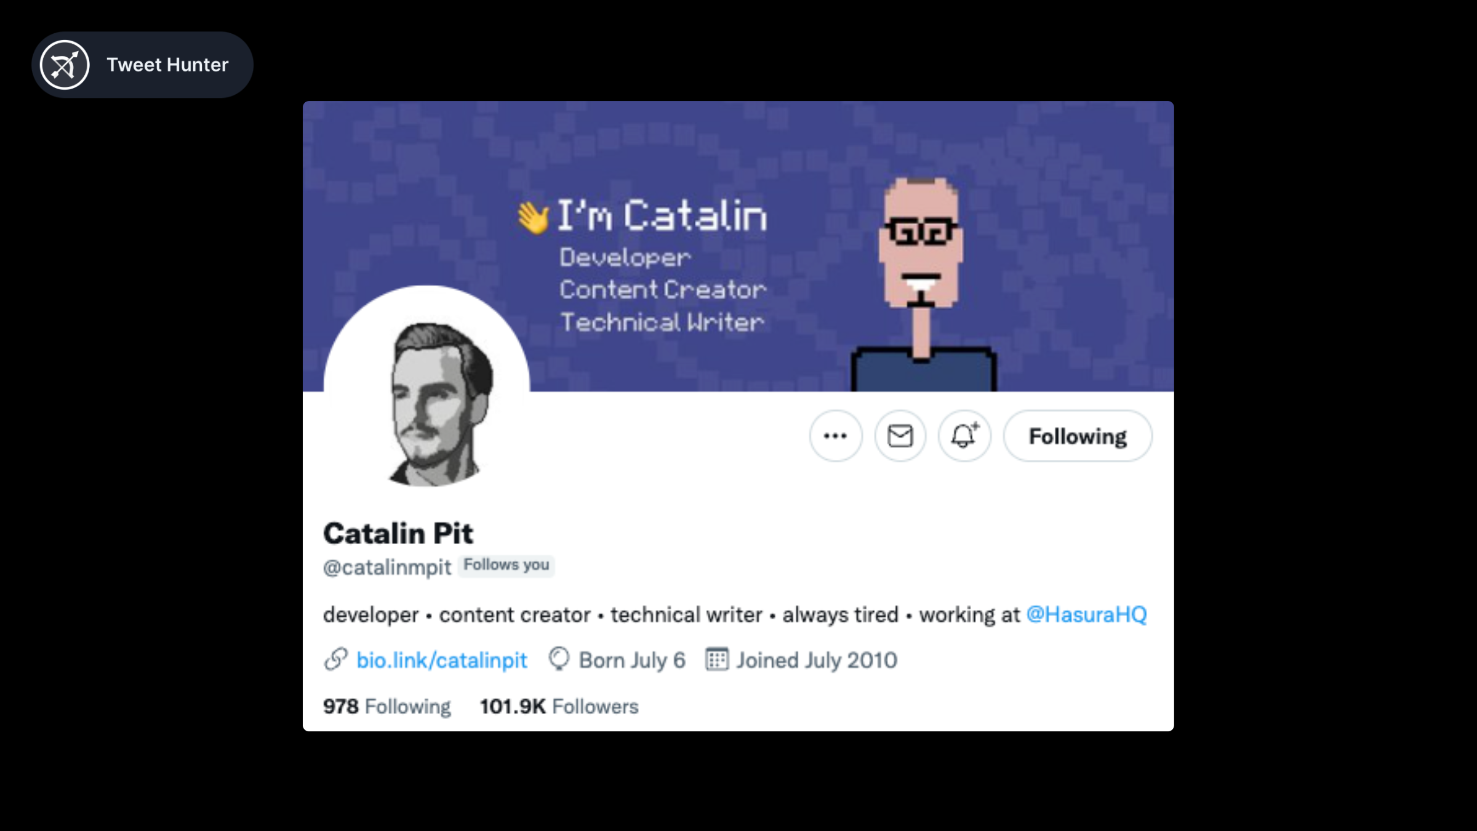The width and height of the screenshot is (1477, 831).
Task: Toggle the Following button to unfollow
Action: coord(1078,436)
